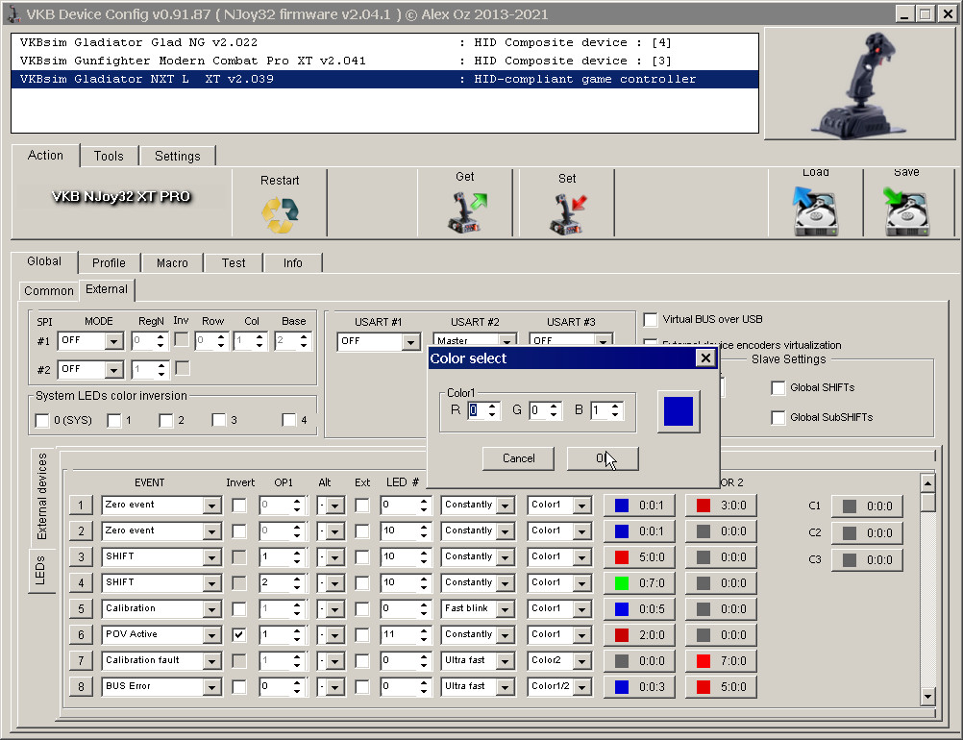Open SPI #2 MODE dropdown
This screenshot has height=740, width=963.
click(113, 370)
